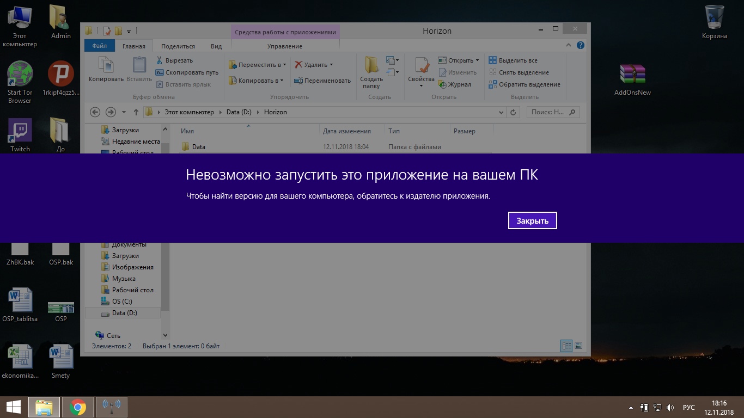Screen dimensions: 744x418
Task: Click Google Chrome in the taskbar
Action: pyautogui.click(x=78, y=407)
